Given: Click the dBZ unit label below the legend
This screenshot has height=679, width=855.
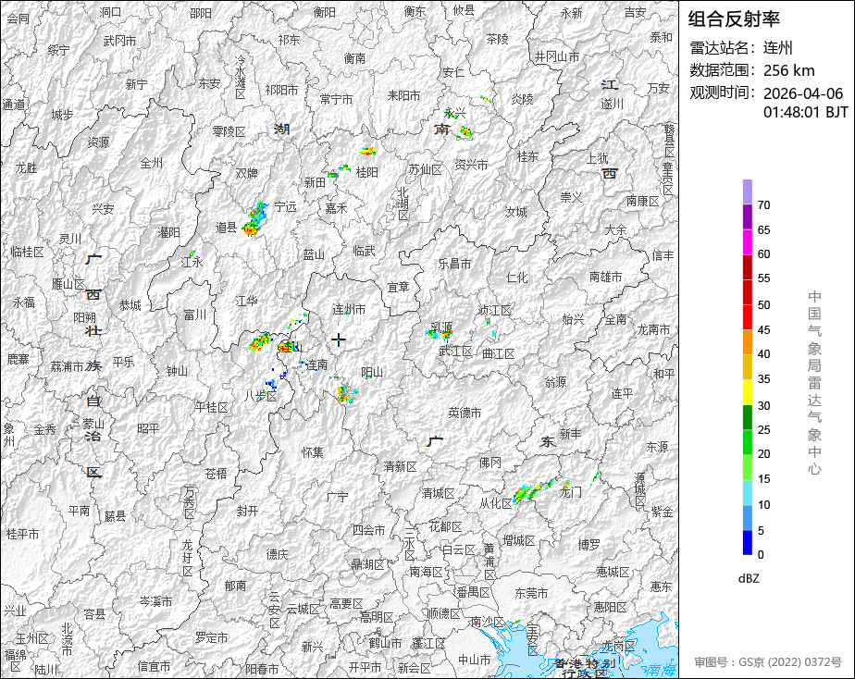Looking at the screenshot, I should (749, 578).
